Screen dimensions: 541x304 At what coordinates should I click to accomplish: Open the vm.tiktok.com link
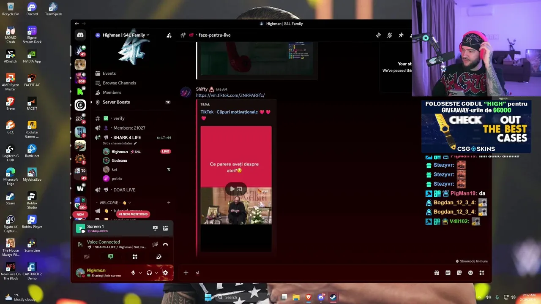[x=230, y=95]
